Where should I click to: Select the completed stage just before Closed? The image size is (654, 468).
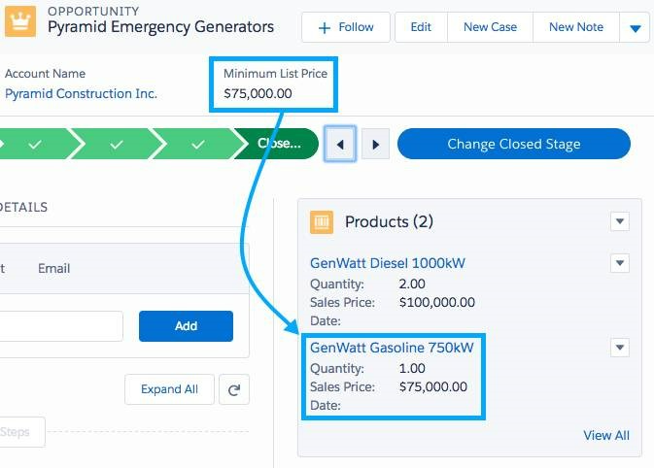[x=198, y=145]
